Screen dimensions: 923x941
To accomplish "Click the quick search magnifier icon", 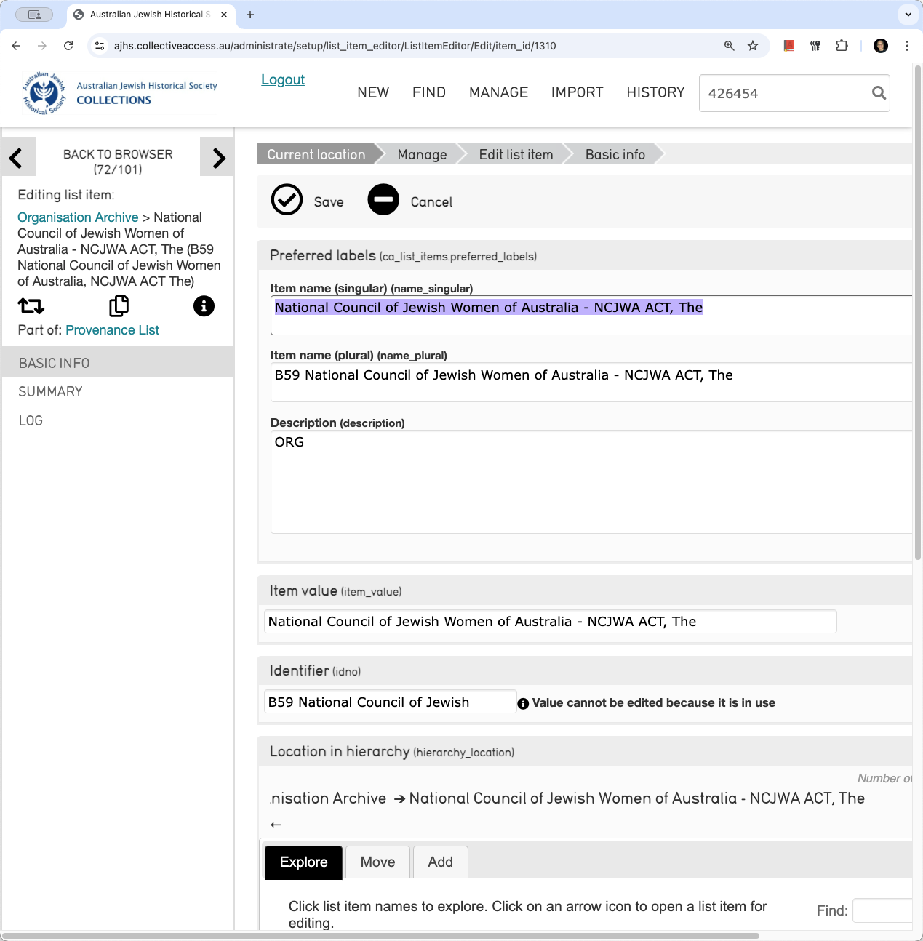I will [879, 93].
